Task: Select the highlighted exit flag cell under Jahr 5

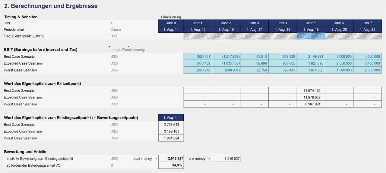Action: click(x=311, y=36)
